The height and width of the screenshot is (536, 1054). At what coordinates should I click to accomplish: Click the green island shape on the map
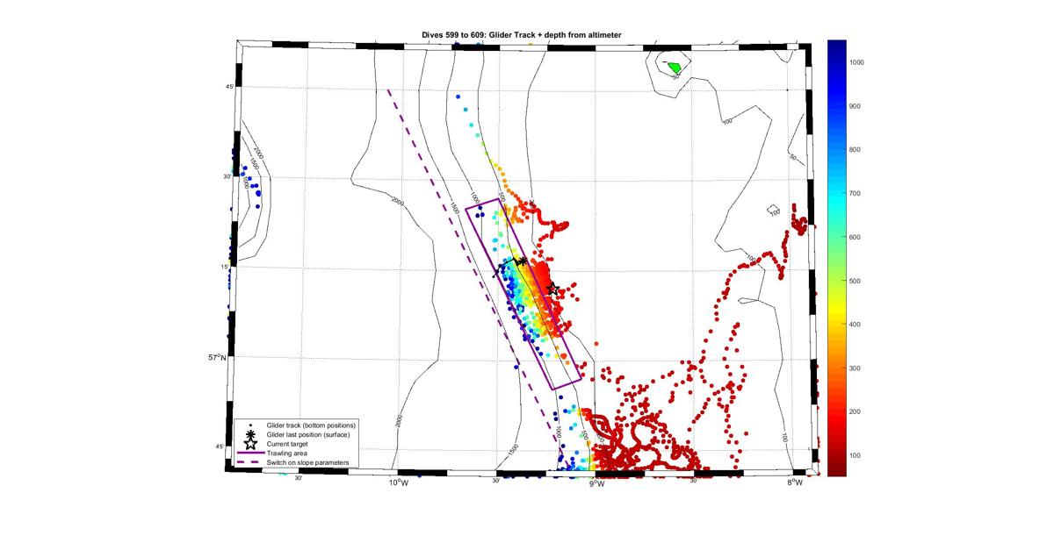[675, 67]
